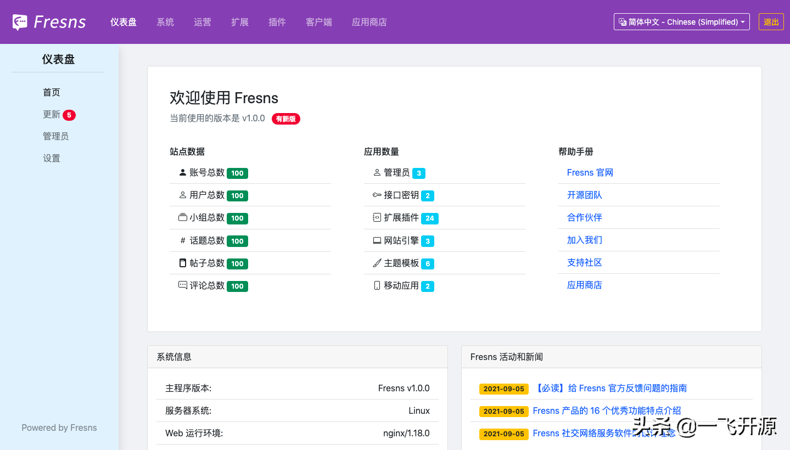The width and height of the screenshot is (790, 450).
Task: Click the Fresns v1.0.0 version value
Action: (x=404, y=388)
